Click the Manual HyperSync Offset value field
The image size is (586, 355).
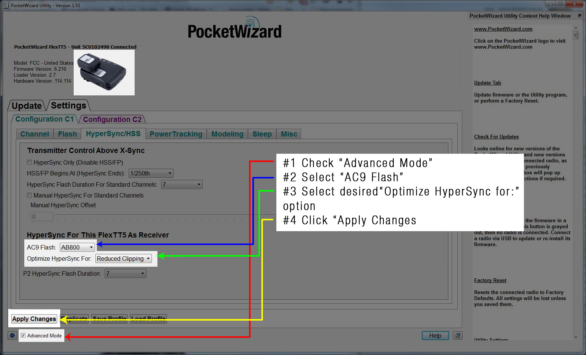click(42, 217)
